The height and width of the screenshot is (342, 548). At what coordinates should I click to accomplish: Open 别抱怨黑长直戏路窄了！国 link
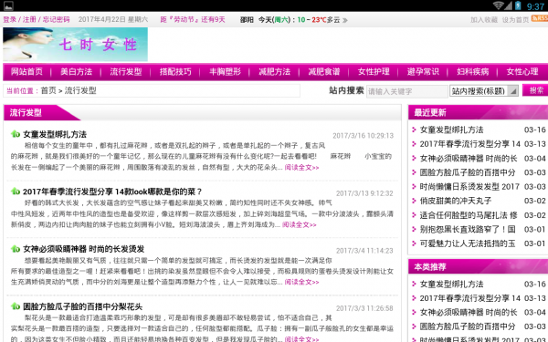[468, 229]
